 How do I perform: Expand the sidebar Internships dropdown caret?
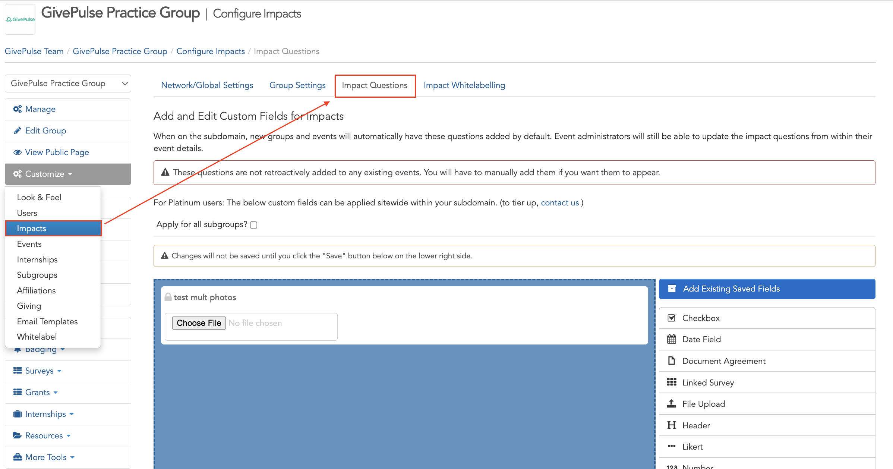pyautogui.click(x=72, y=414)
